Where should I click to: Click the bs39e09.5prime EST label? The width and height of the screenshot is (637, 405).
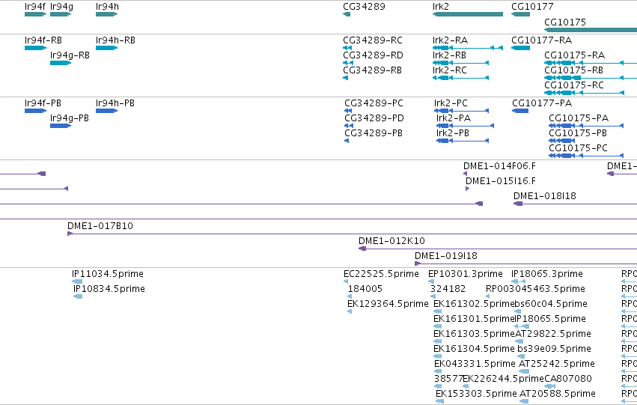pyautogui.click(x=554, y=350)
